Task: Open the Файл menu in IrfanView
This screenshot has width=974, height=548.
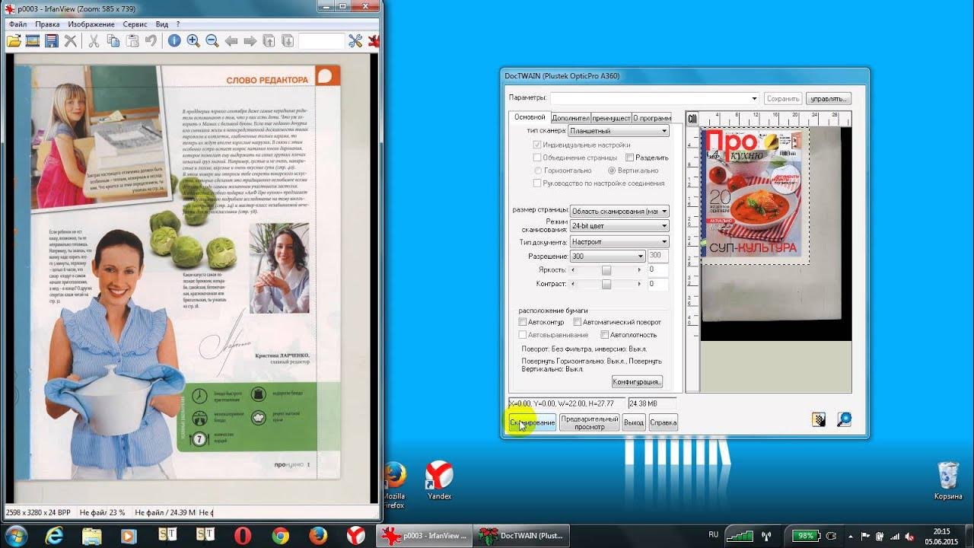Action: [x=18, y=24]
